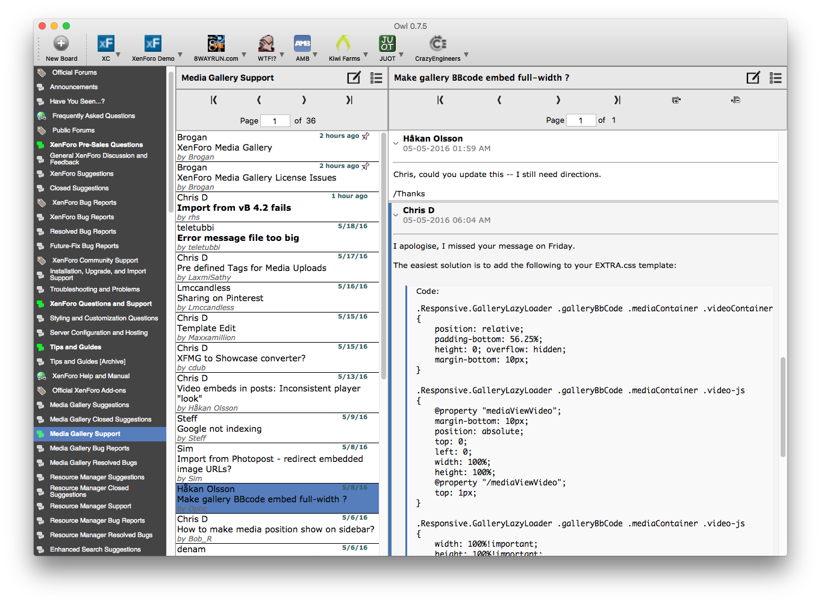Expand the AMB dropdown arrow
Viewport: 821px width, 604px height.
point(316,55)
